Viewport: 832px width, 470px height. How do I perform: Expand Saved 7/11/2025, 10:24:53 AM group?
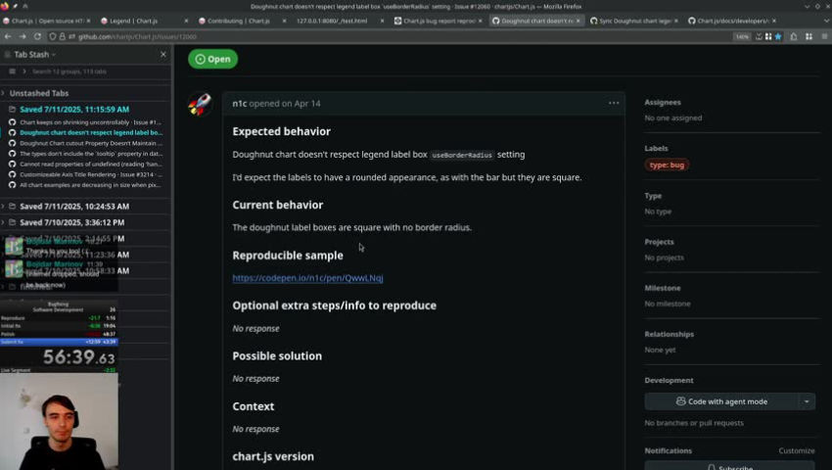3,206
